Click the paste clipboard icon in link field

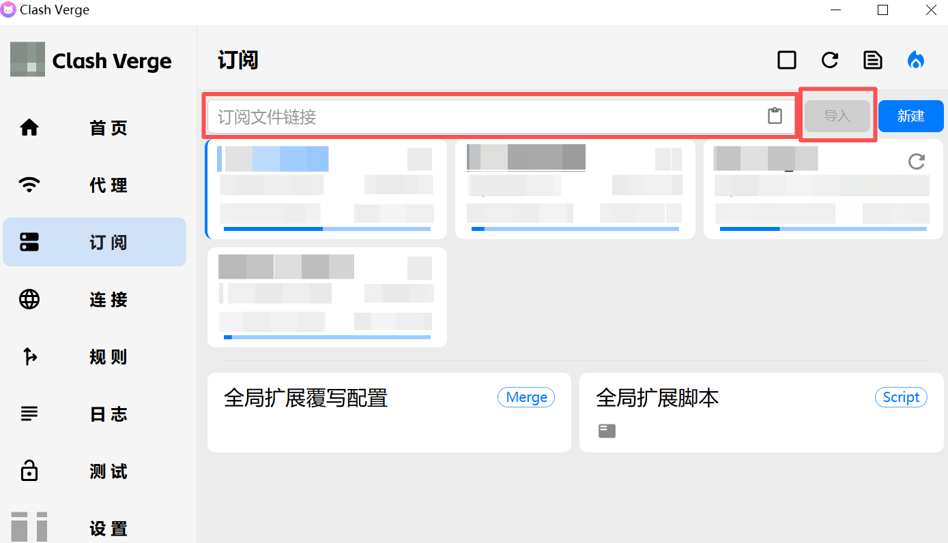coord(775,116)
